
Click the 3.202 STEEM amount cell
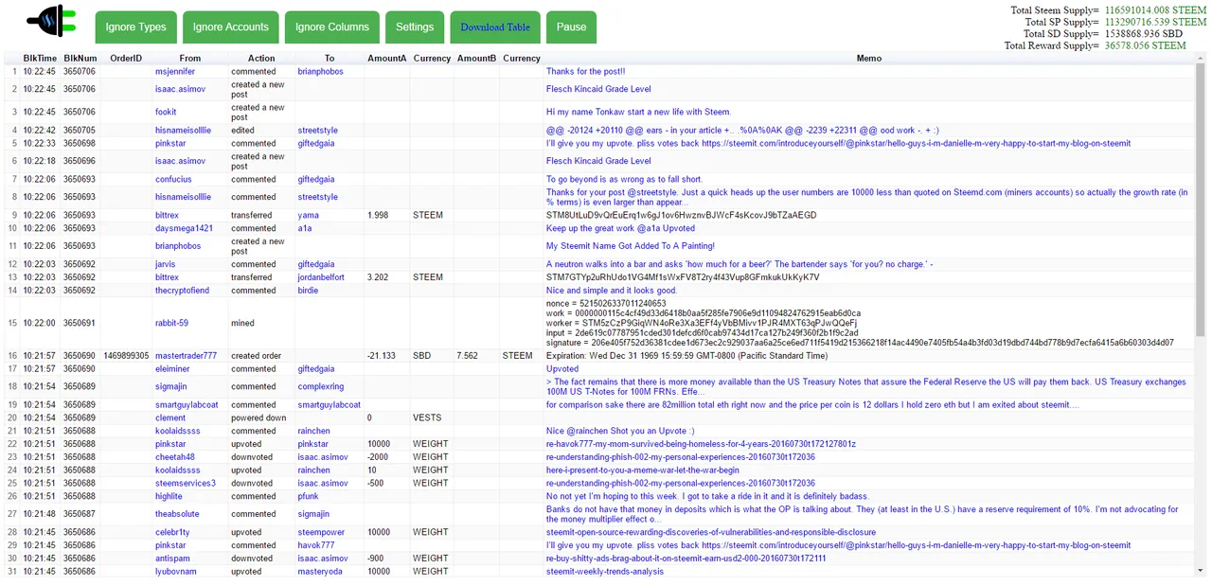coord(378,278)
